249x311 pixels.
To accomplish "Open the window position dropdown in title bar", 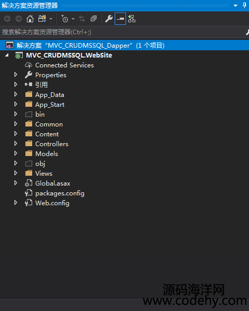I will pos(236,6).
